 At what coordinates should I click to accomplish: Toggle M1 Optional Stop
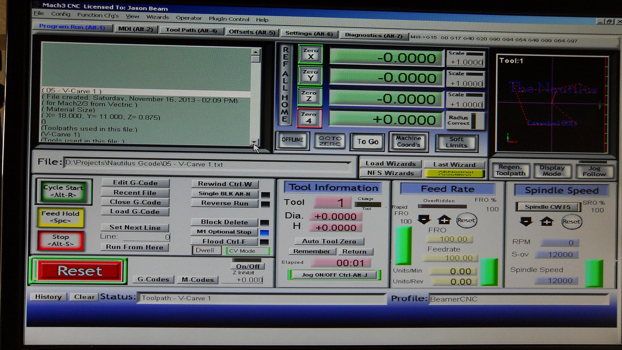224,232
